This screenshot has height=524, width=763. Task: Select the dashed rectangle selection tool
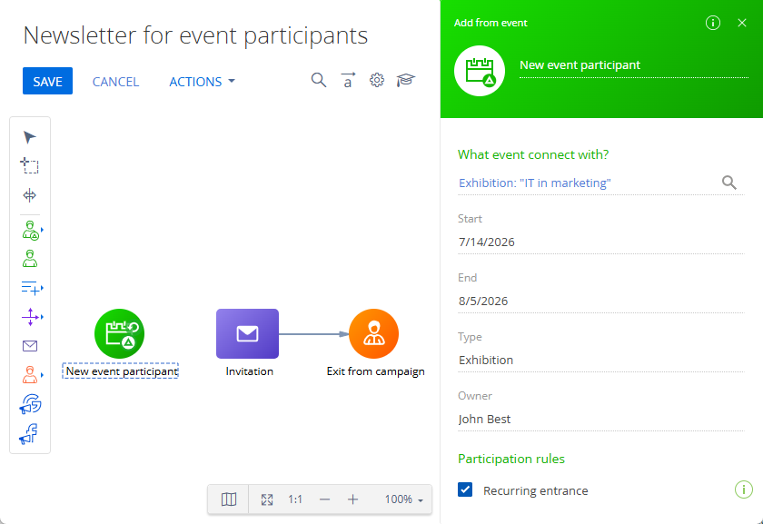pyautogui.click(x=29, y=166)
